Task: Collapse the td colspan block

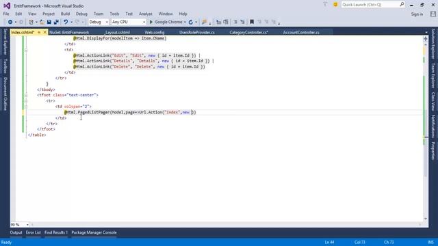Action: click(x=26, y=107)
